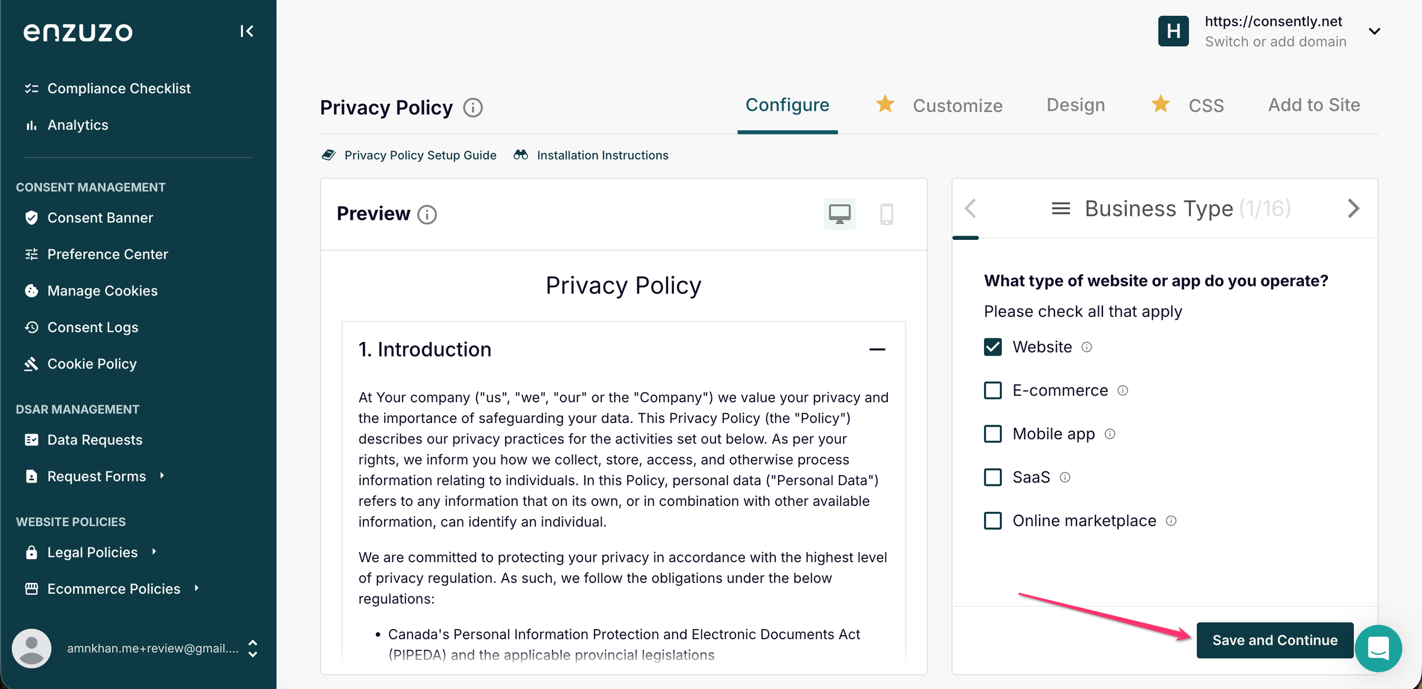Click Website info icon
This screenshot has height=689, width=1422.
[x=1087, y=347]
